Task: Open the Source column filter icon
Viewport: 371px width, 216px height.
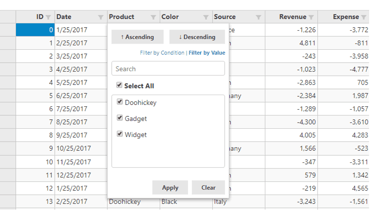Action: (258, 17)
